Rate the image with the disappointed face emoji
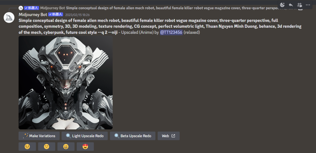This screenshot has height=153, width=316. click(47, 147)
